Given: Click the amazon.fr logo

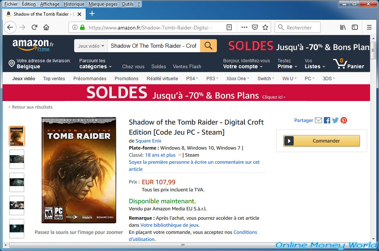Looking at the screenshot, I should [33, 45].
